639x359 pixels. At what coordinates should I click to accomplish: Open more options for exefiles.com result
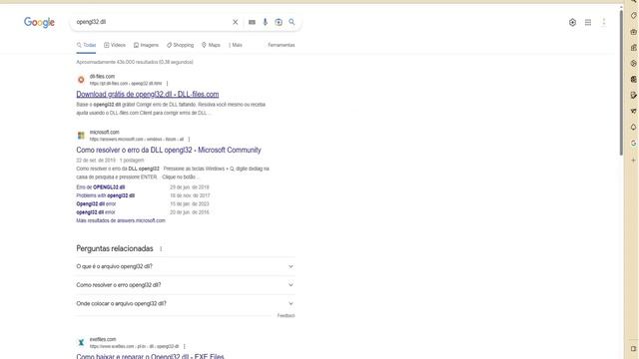tap(184, 346)
